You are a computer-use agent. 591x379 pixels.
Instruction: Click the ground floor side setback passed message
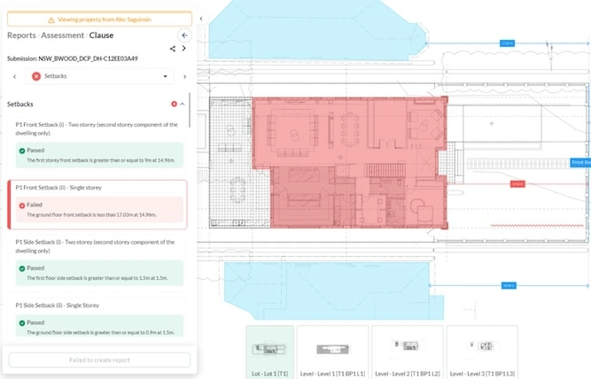coord(101,332)
